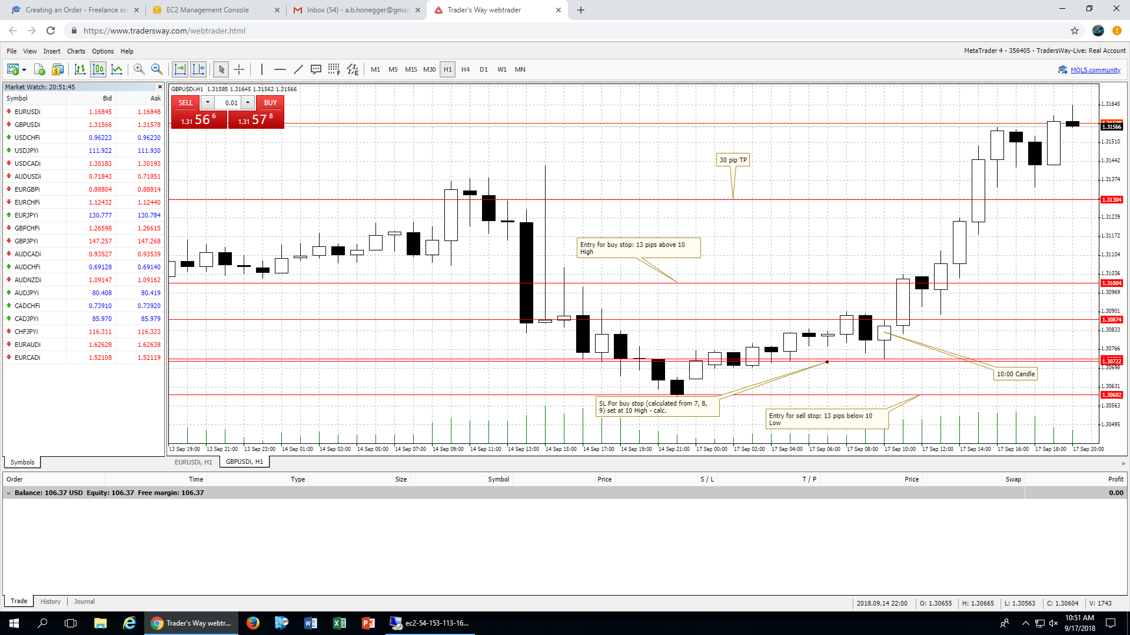1130x635 pixels.
Task: Switch to EC2 Management Console browser tab
Action: (214, 10)
